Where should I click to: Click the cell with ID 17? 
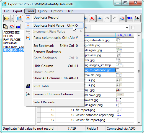48,120
